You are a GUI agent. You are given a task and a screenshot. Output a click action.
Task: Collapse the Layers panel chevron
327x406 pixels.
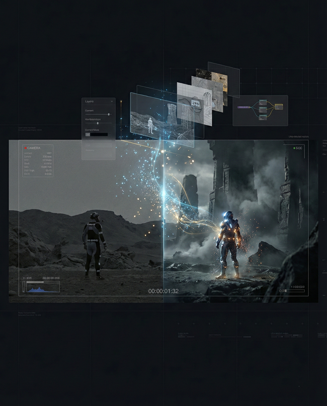(112, 101)
